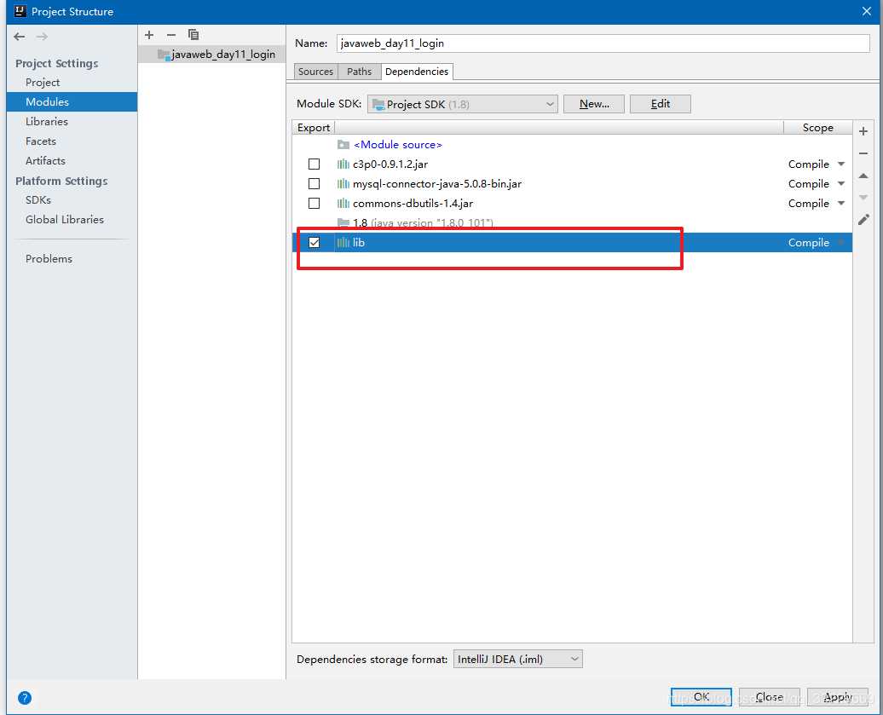Open Project settings section

[43, 82]
